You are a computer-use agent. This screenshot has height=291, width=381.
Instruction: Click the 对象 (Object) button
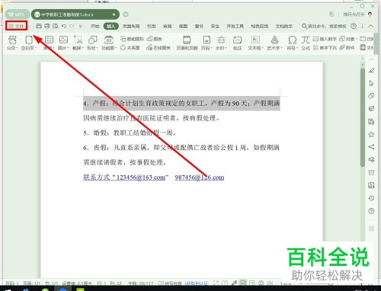(348, 39)
